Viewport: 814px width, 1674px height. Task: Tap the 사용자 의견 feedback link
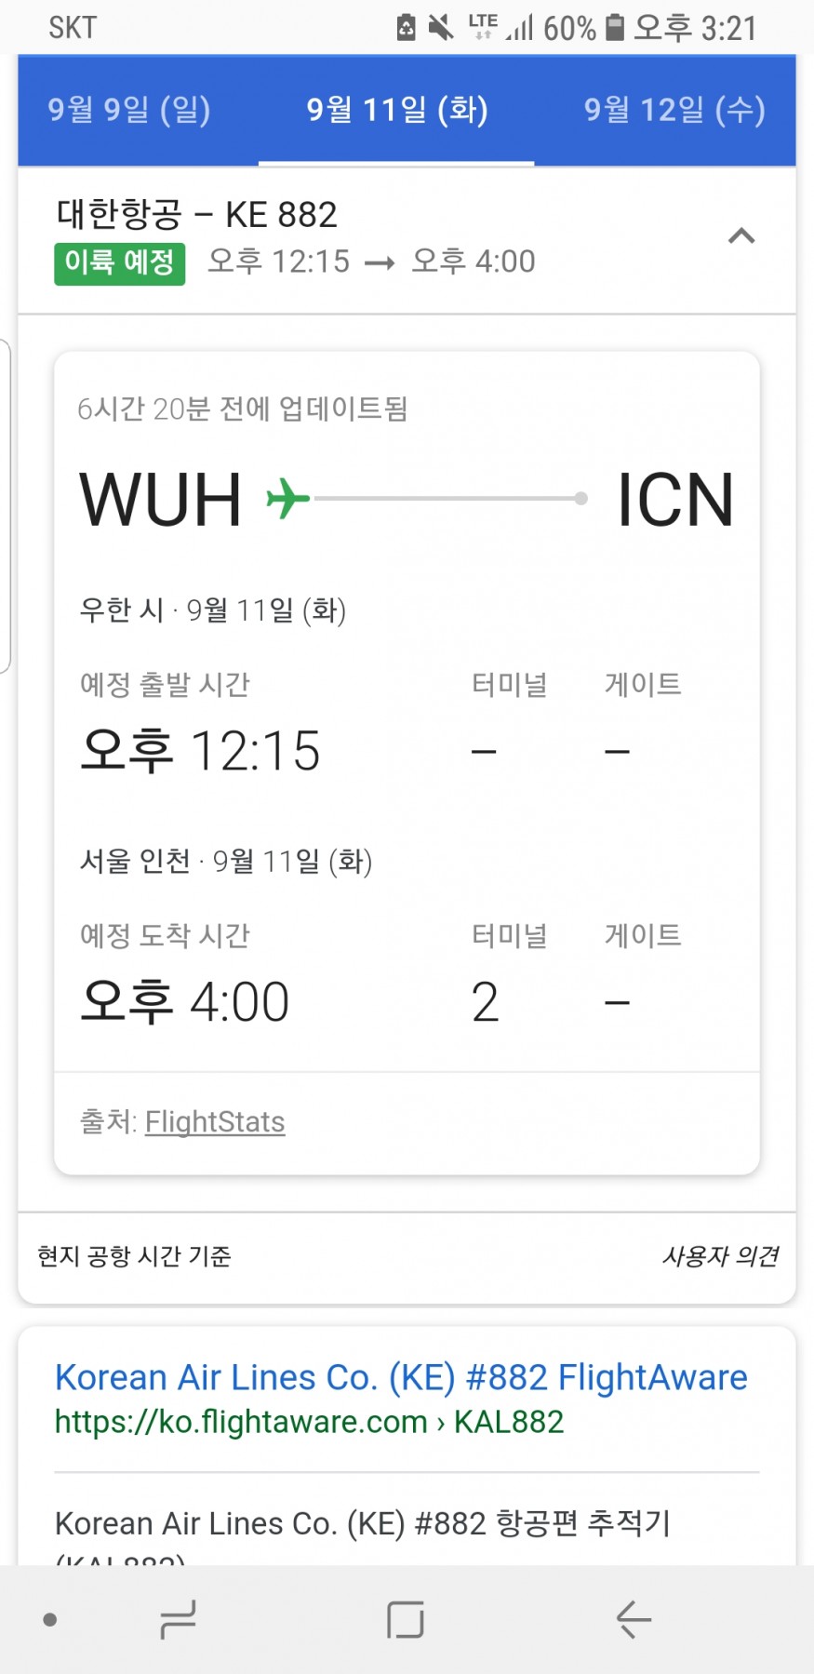[x=720, y=1256]
